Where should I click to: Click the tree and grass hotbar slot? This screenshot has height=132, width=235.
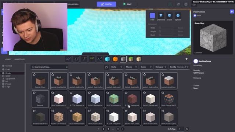click(x=92, y=59)
